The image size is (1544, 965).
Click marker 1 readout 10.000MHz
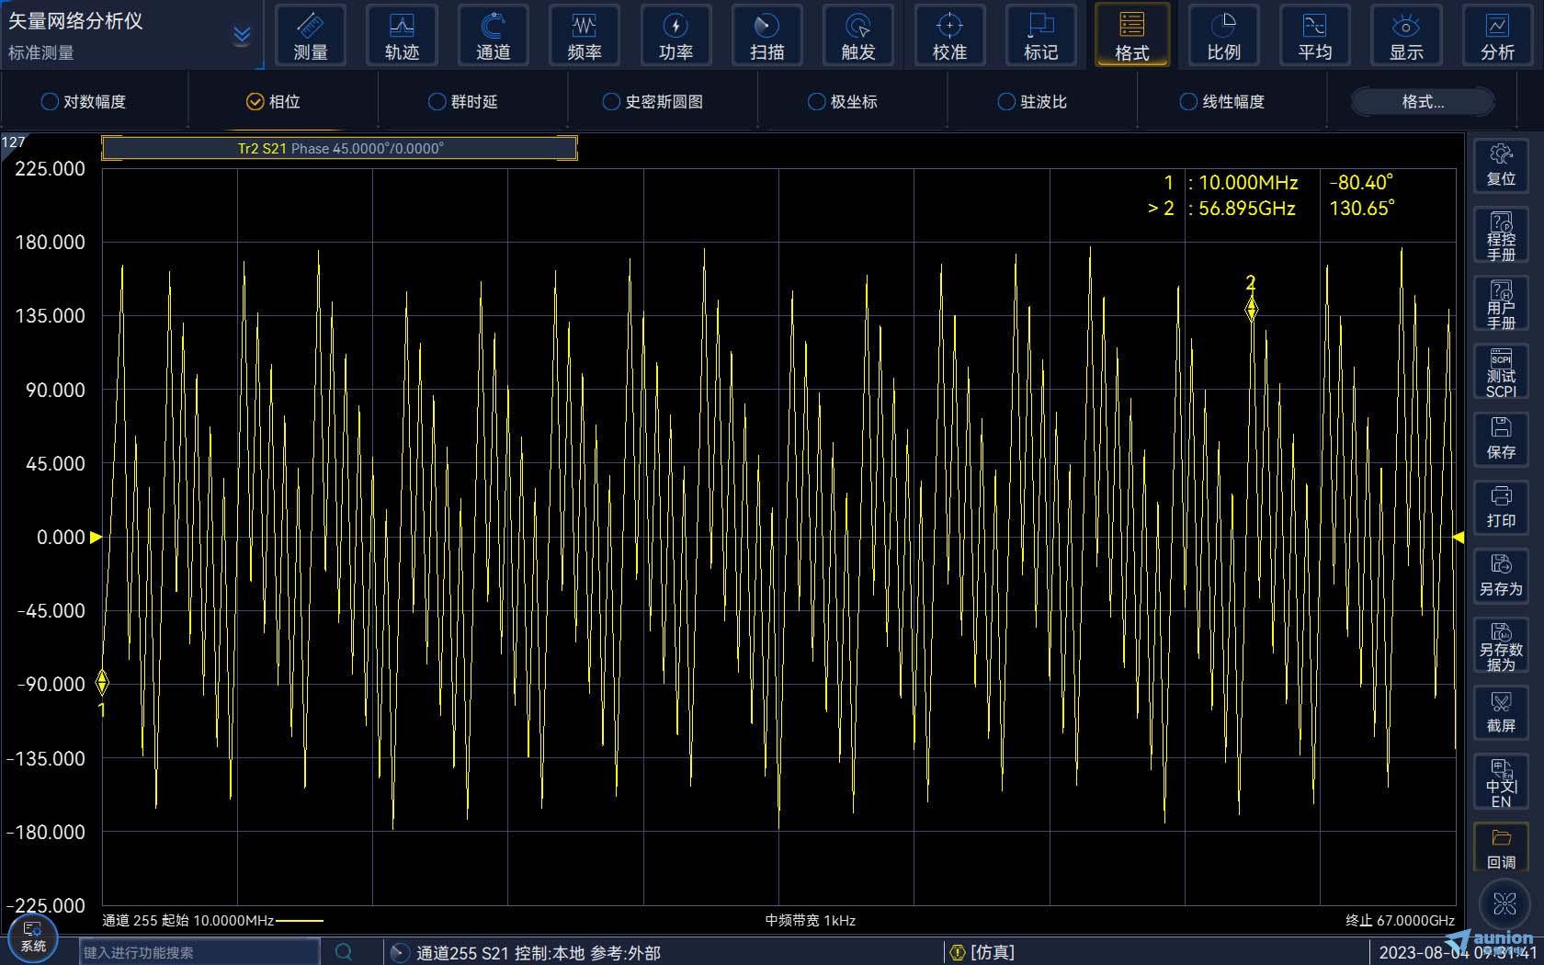1248,182
